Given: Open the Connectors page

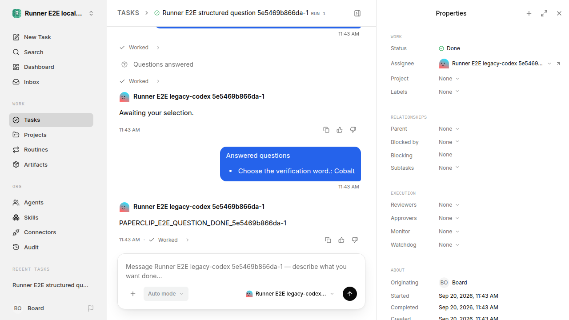Looking at the screenshot, I should [x=51, y=232].
